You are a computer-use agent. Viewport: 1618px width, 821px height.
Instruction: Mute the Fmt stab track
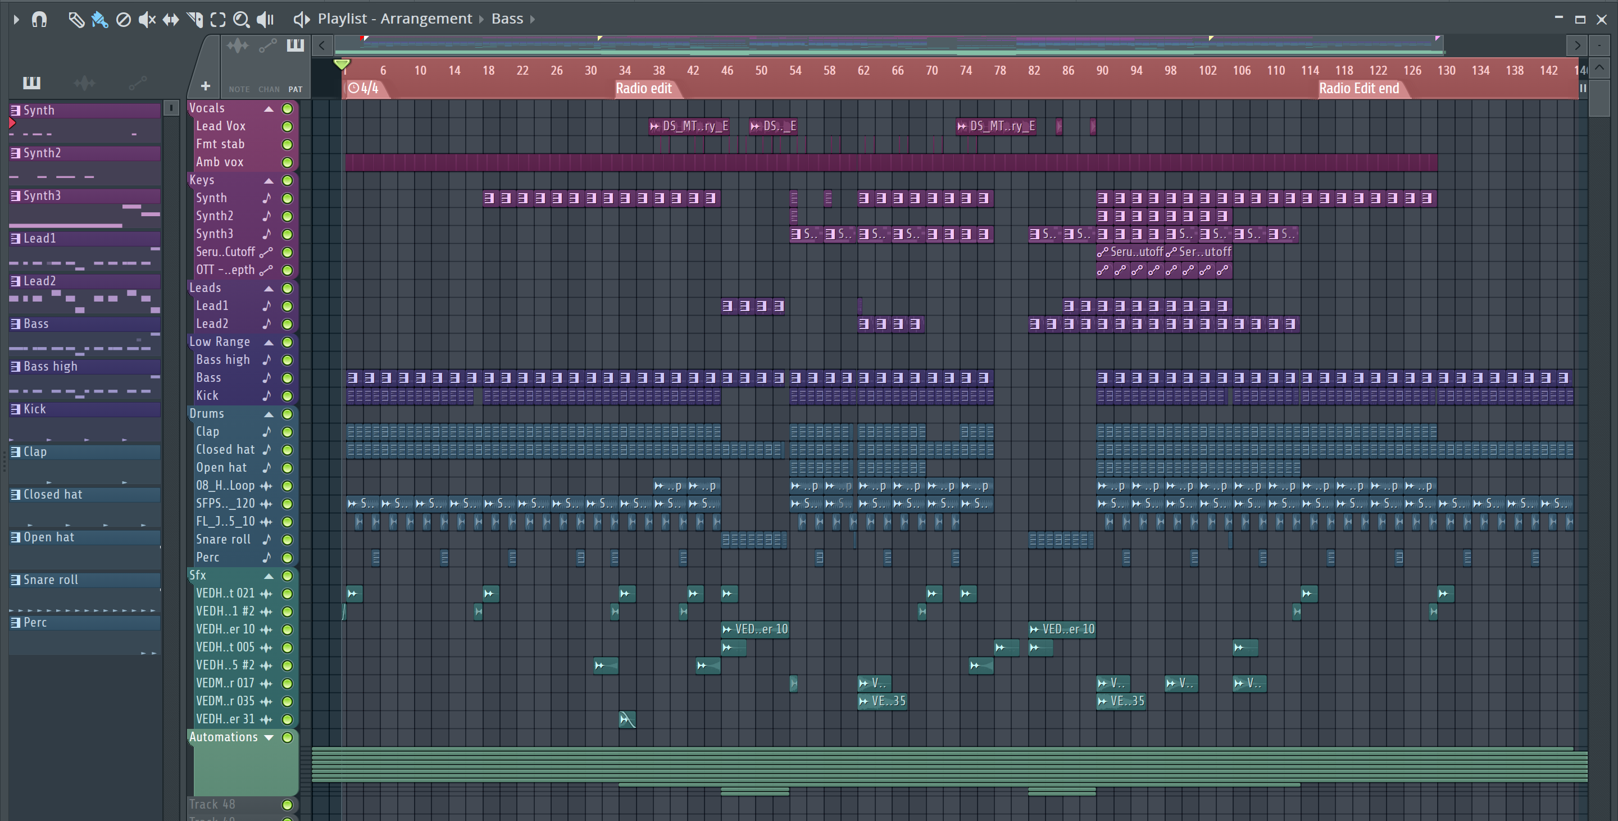pos(287,145)
